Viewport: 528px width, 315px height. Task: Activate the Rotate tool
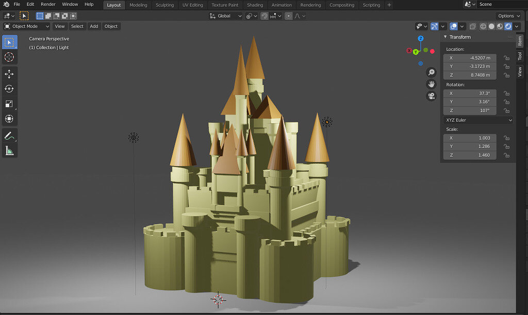click(8, 88)
